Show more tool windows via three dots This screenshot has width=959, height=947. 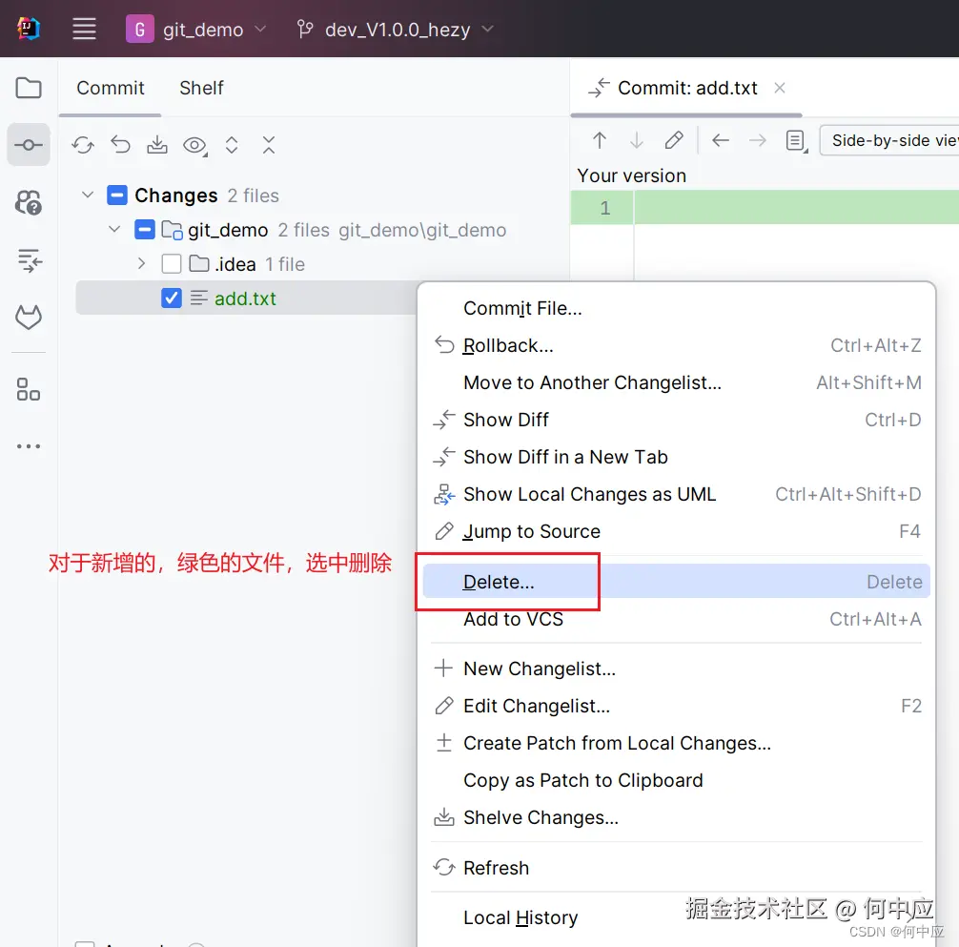pyautogui.click(x=29, y=446)
